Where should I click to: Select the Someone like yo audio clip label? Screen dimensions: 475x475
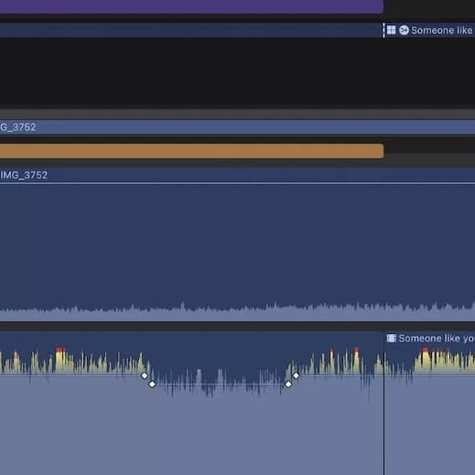pos(437,339)
